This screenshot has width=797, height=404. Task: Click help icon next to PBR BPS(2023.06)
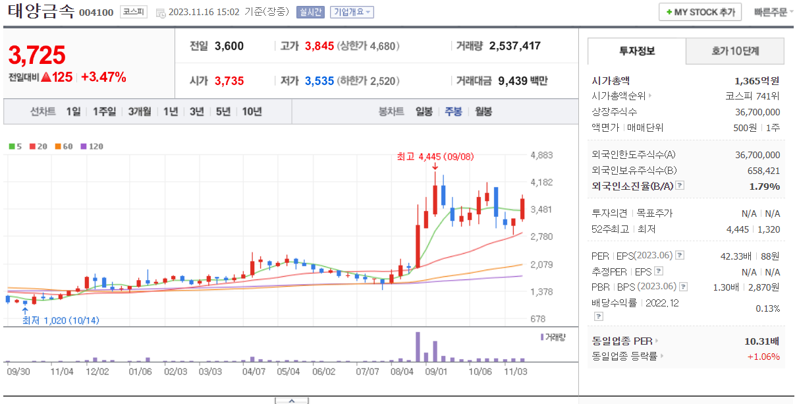[684, 287]
